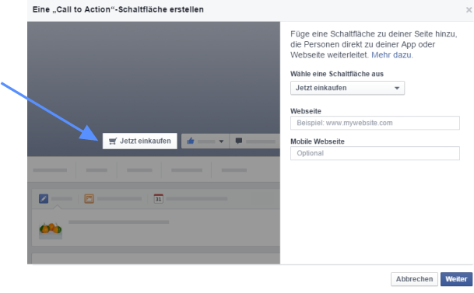
Task: Click the 'Wähle eine Schaltfläche aus' label
Action: (337, 74)
